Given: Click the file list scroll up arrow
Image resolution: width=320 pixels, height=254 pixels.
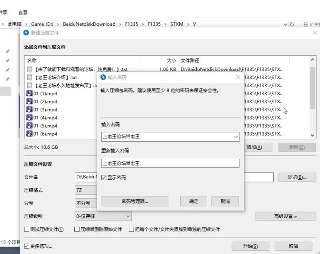Looking at the screenshot, I should pos(312,60).
